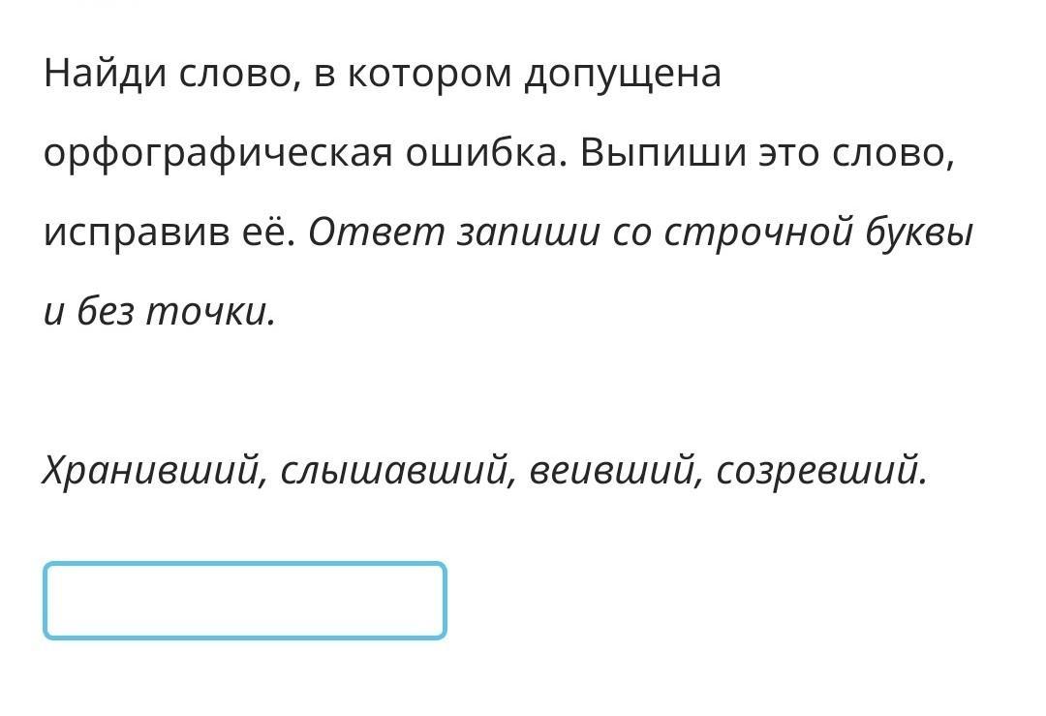
Task: Click the empty answer input field
Action: click(244, 601)
